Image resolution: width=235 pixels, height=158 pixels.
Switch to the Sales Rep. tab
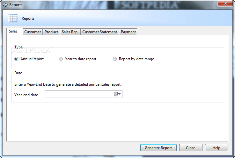pyautogui.click(x=70, y=32)
